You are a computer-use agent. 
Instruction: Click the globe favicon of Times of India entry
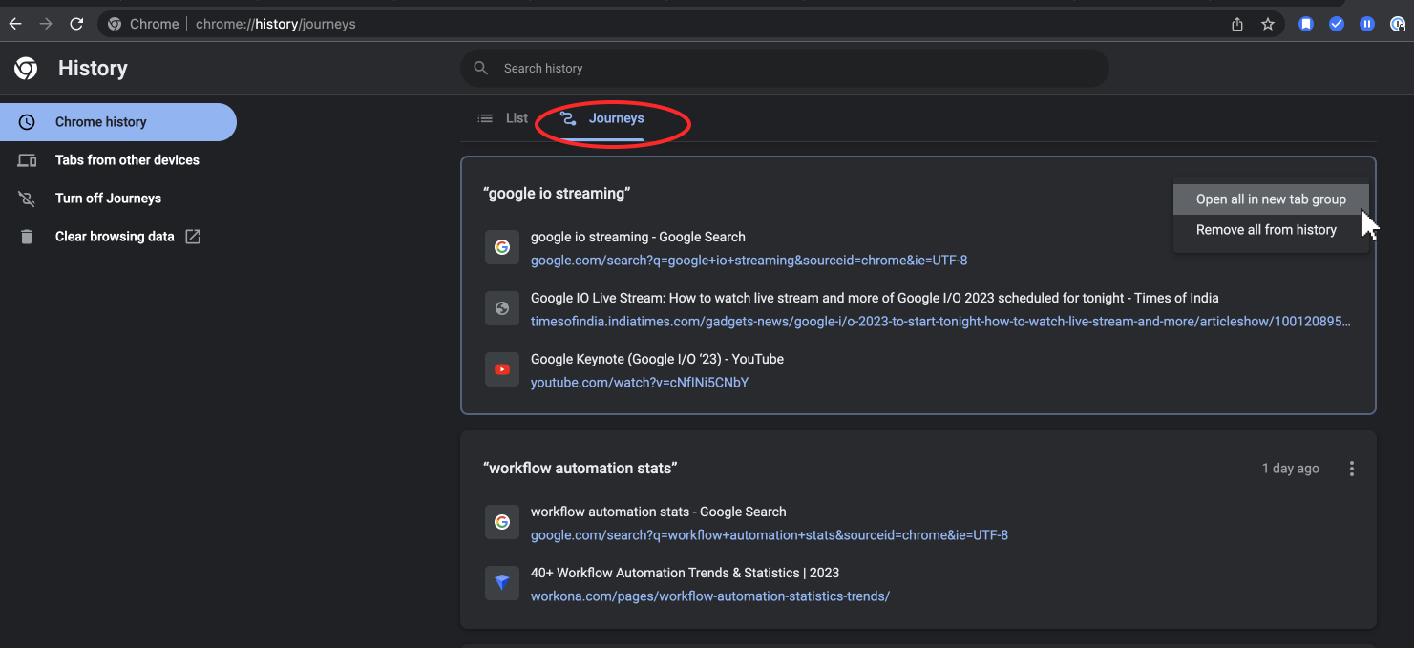pos(502,308)
